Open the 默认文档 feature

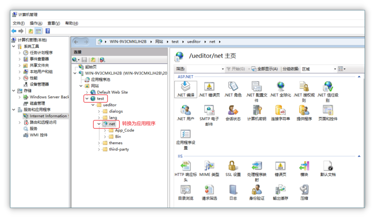click(x=328, y=169)
